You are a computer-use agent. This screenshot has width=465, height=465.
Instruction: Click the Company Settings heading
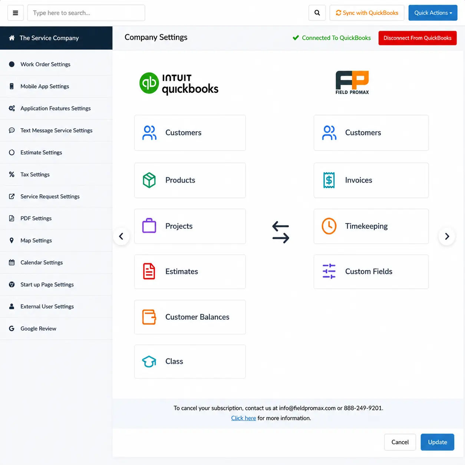(156, 37)
